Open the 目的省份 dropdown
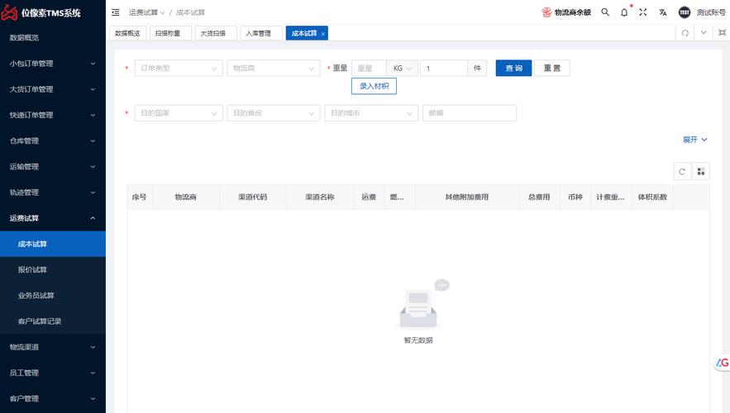730x413 pixels. point(274,113)
